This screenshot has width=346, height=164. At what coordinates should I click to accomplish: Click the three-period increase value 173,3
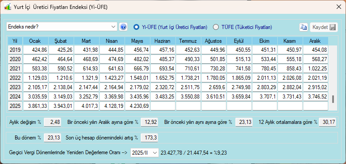(x=150, y=138)
